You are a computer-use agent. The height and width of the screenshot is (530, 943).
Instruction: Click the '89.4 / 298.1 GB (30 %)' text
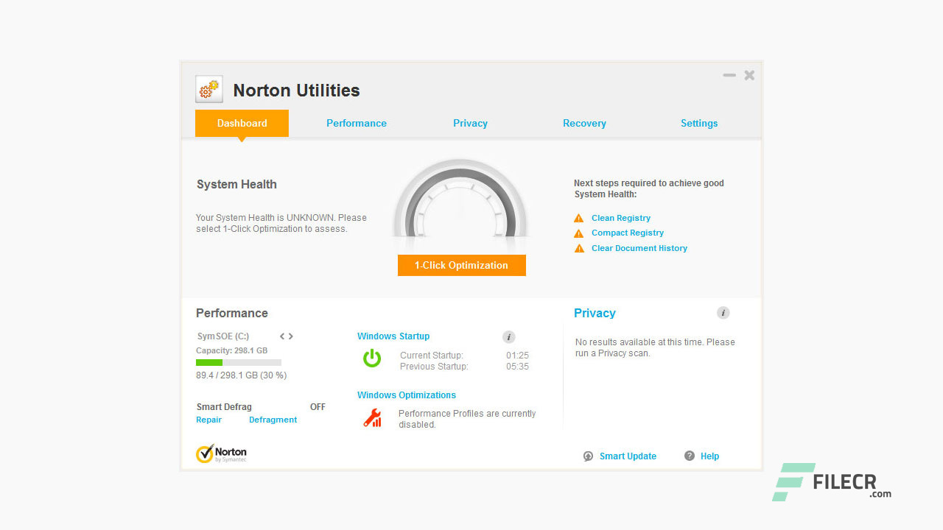[x=241, y=375]
